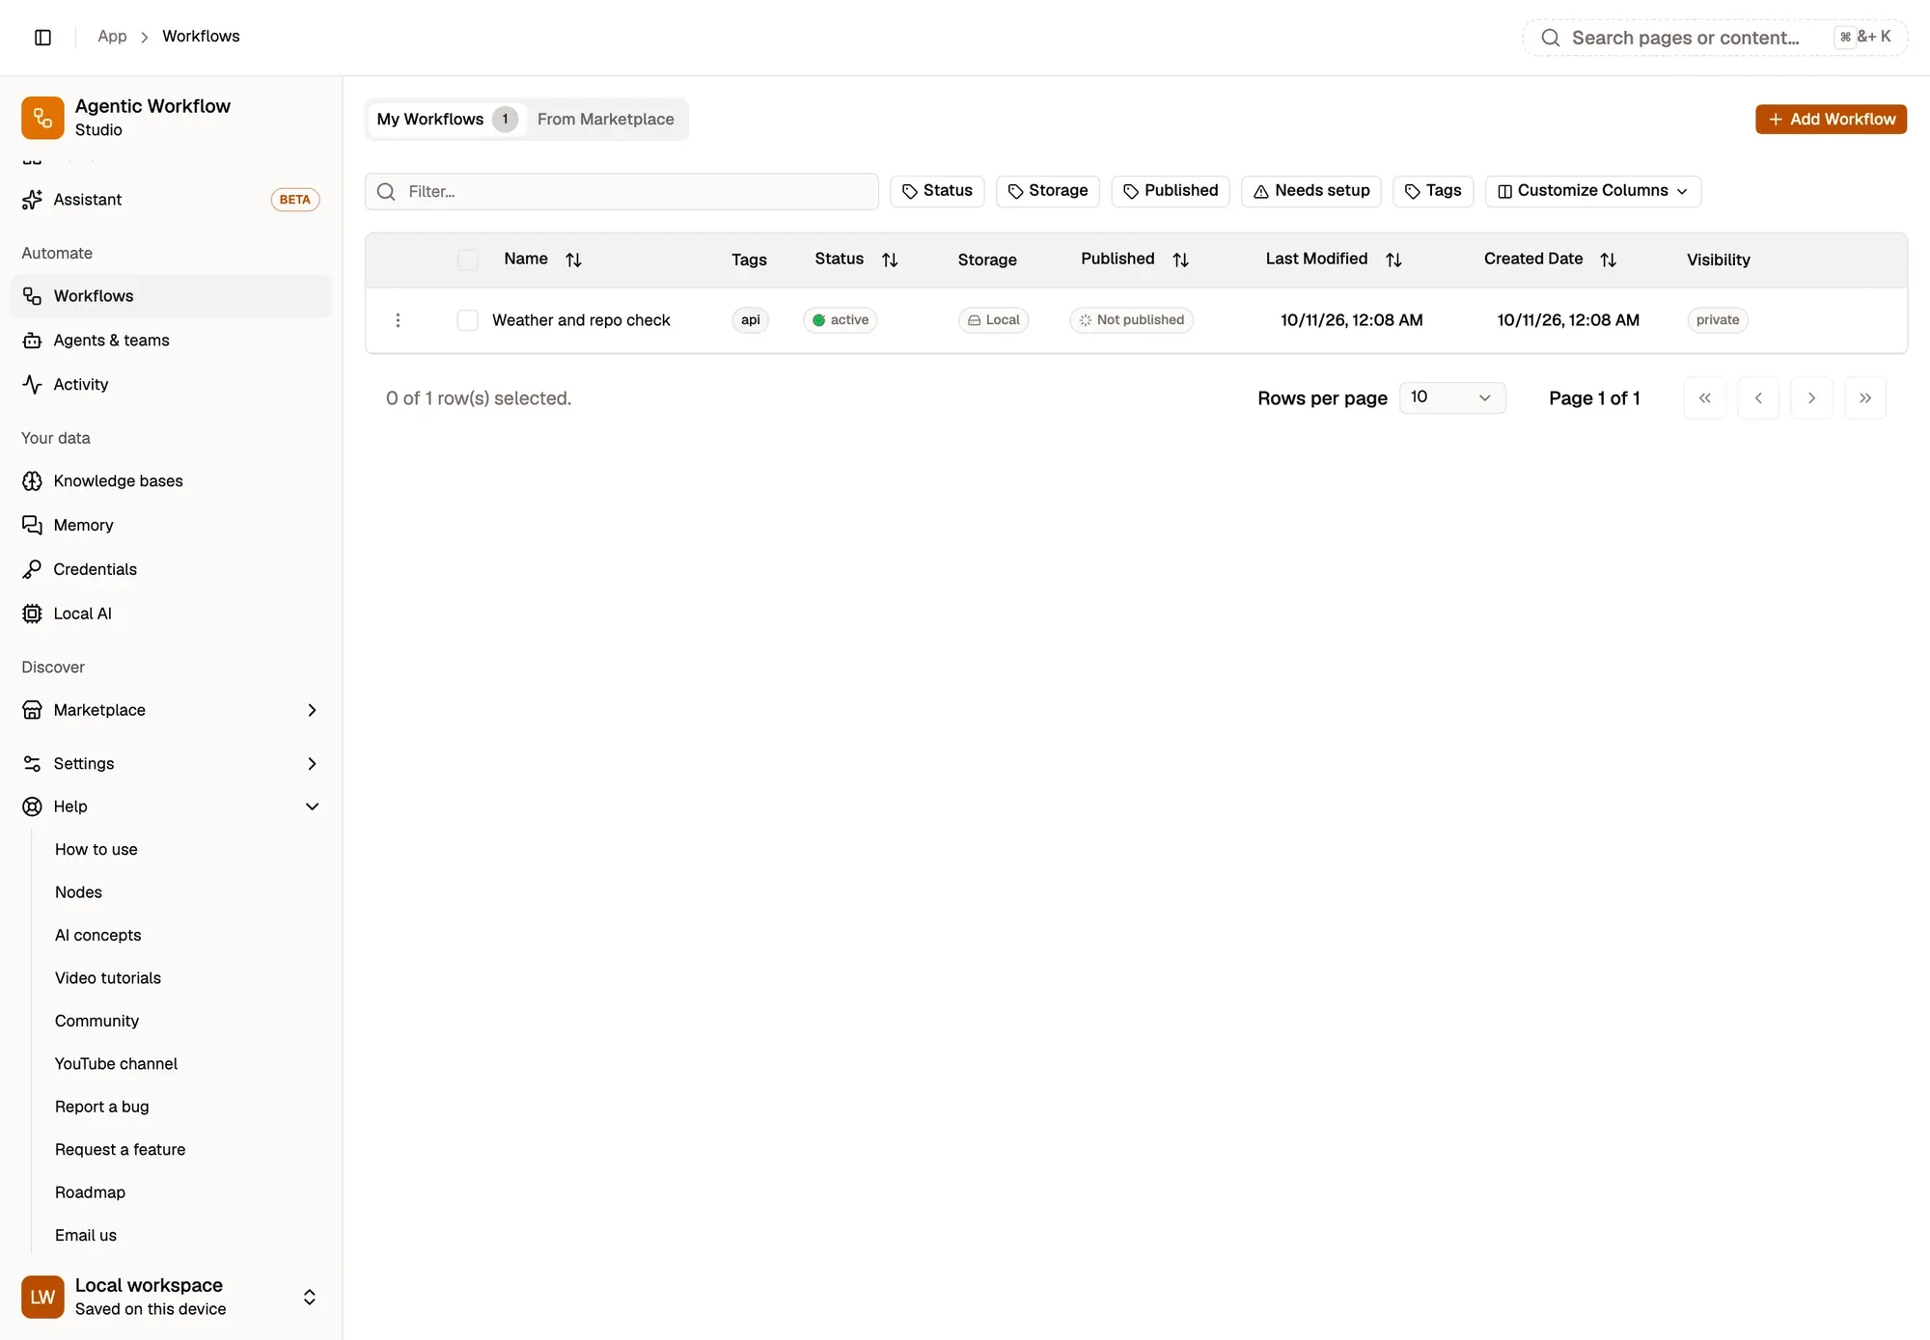Switch to My Workflows tab
Screen dimensions: 1930x1340
pos(447,120)
